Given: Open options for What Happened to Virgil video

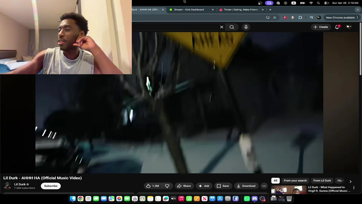Looking at the screenshot, I should coord(354,188).
